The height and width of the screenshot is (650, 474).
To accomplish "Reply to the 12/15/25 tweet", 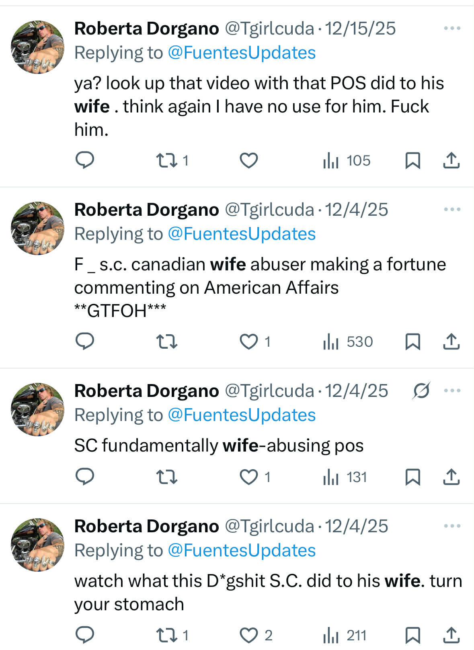I will 85,160.
